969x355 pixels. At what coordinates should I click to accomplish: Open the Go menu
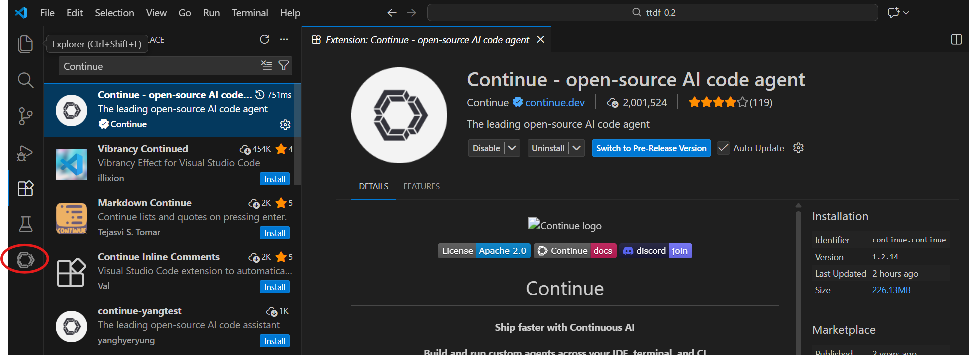[185, 13]
